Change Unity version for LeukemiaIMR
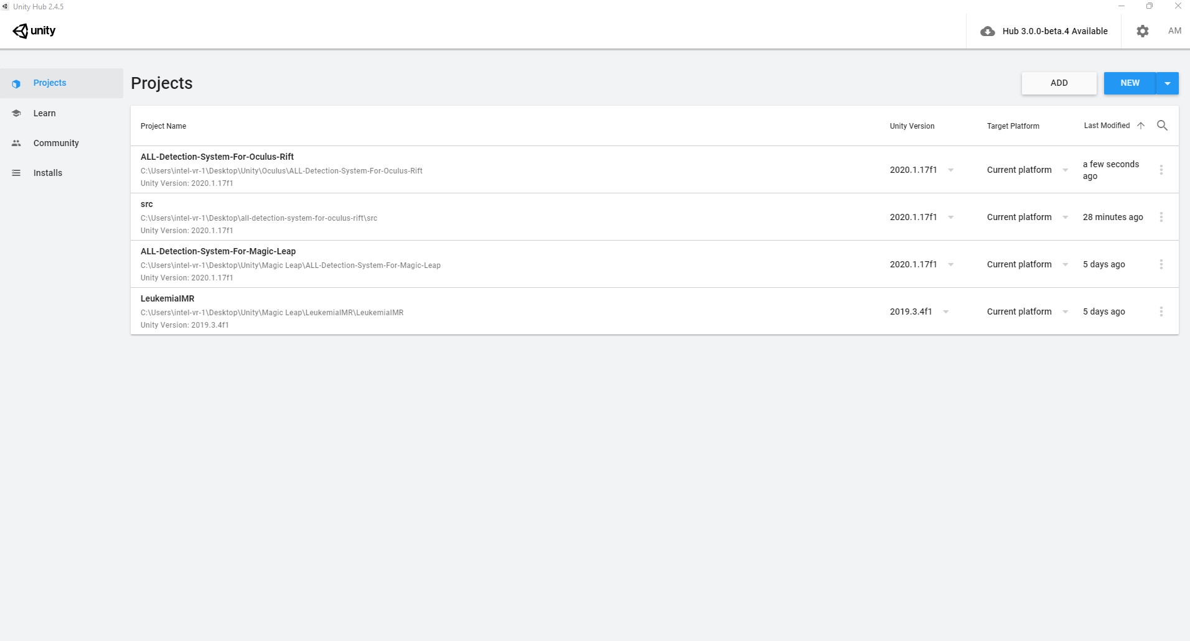The width and height of the screenshot is (1190, 641). point(919,311)
